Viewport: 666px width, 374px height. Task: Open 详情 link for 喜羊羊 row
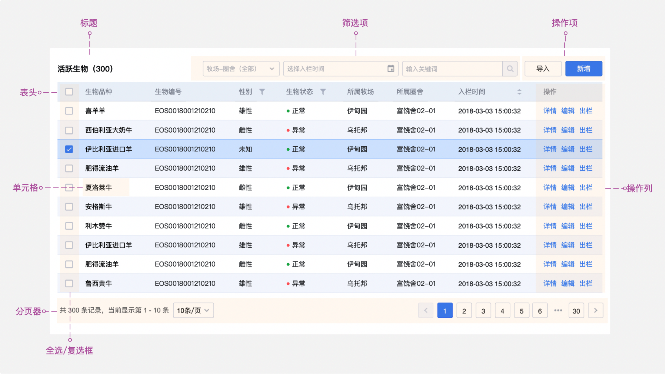550,111
